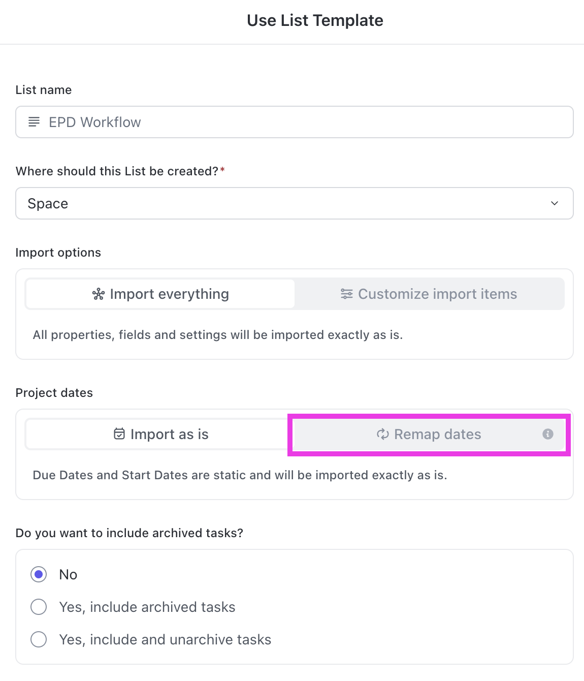Switch to Import everything option
Image resolution: width=584 pixels, height=681 pixels.
[160, 294]
